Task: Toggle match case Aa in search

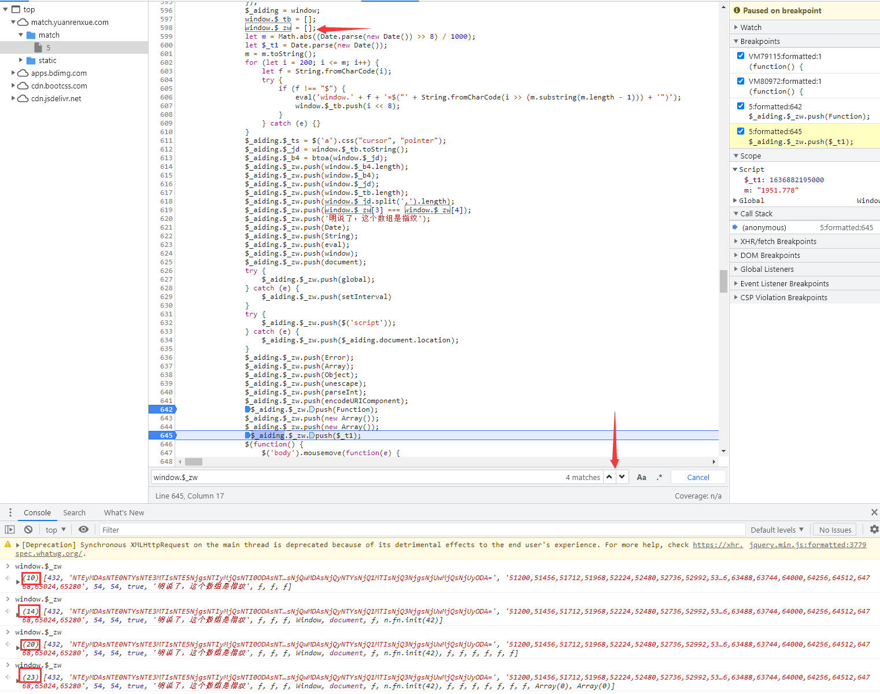Action: pyautogui.click(x=641, y=477)
